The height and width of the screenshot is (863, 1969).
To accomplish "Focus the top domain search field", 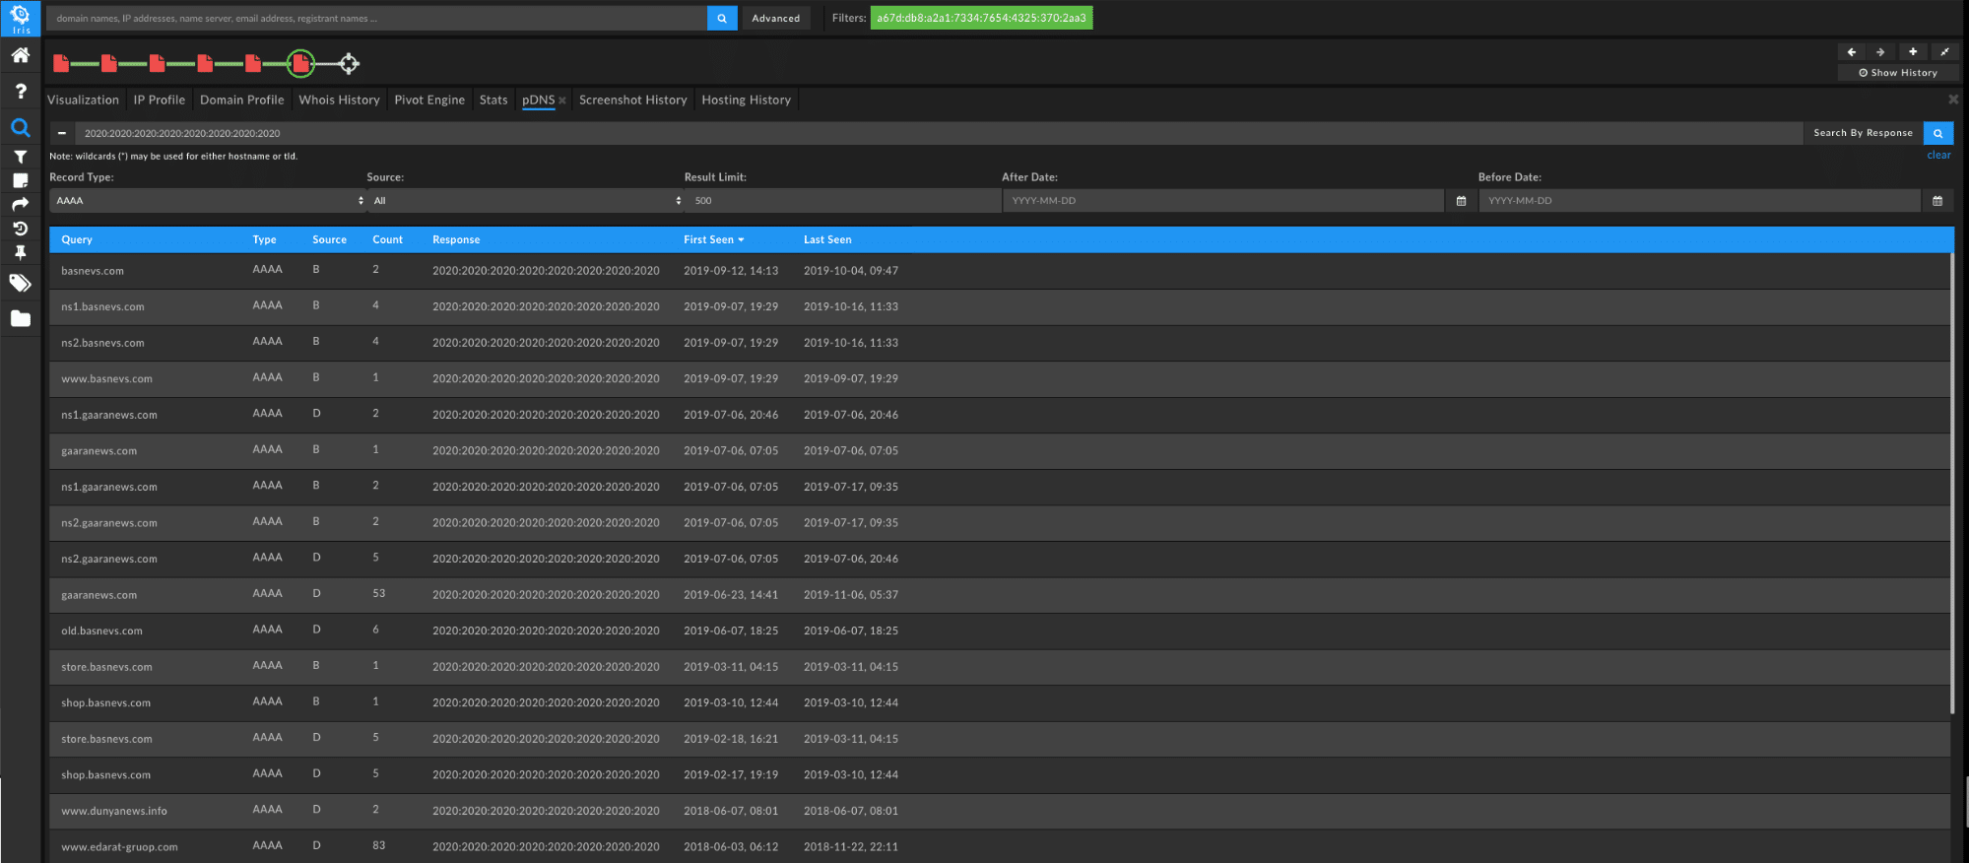I will (x=376, y=18).
